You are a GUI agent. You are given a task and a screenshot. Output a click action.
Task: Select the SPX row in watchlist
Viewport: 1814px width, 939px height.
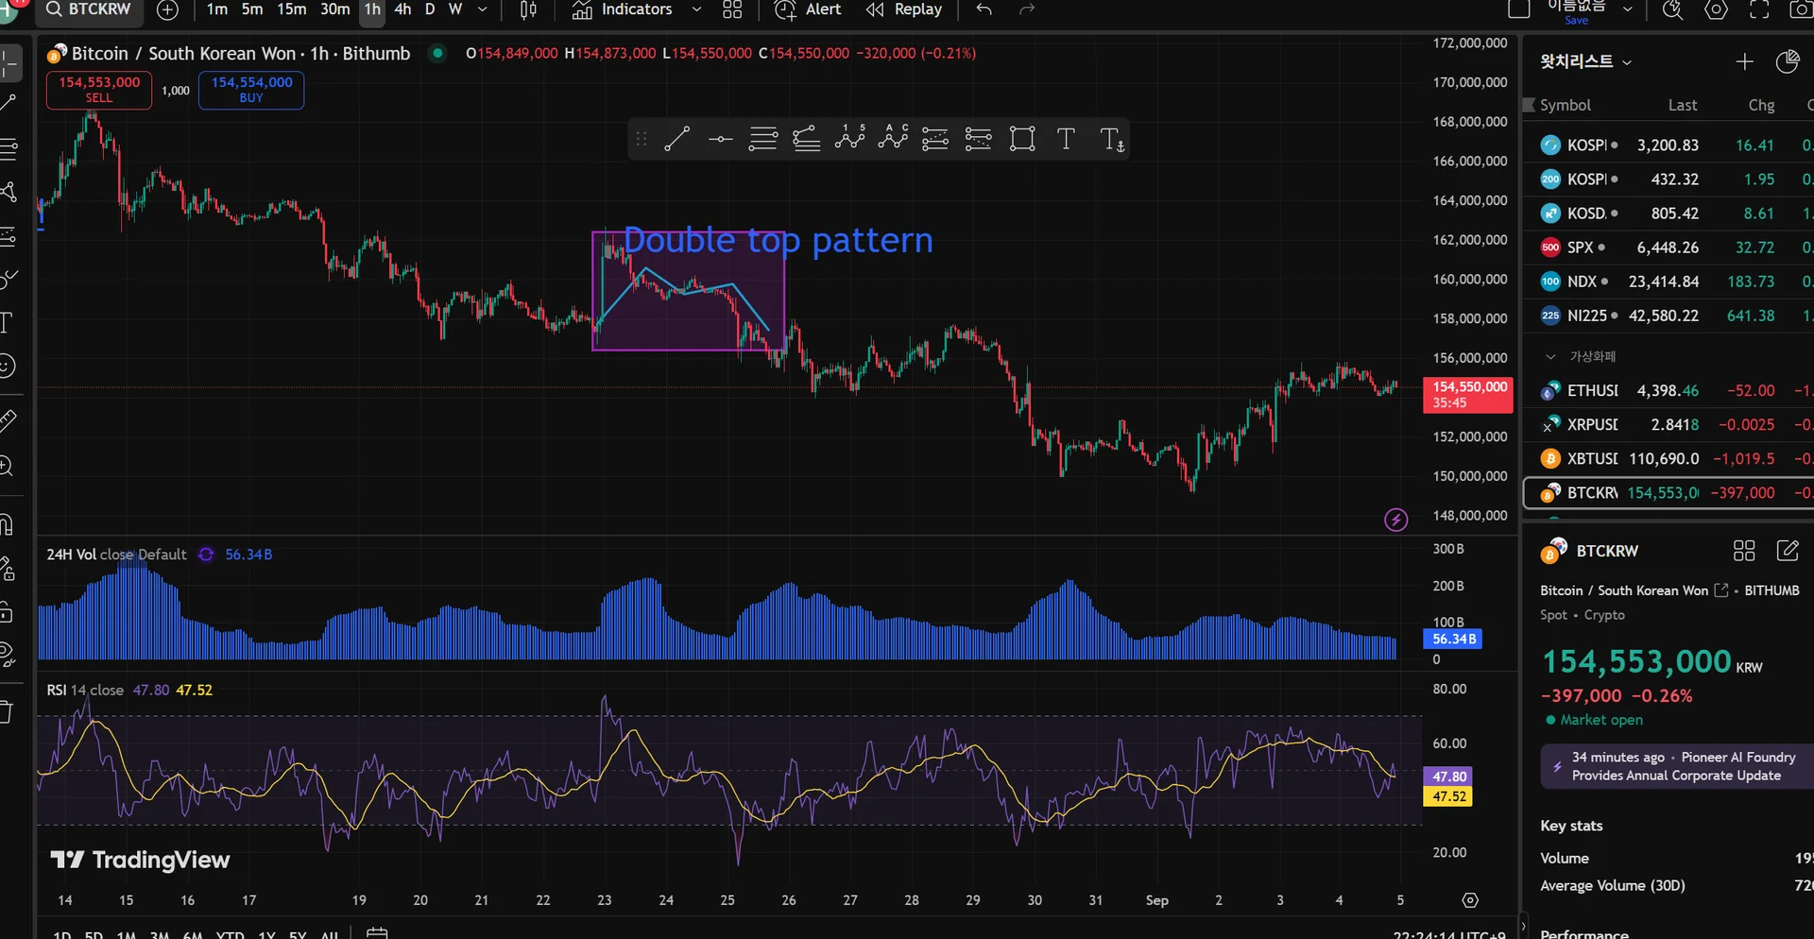point(1669,248)
